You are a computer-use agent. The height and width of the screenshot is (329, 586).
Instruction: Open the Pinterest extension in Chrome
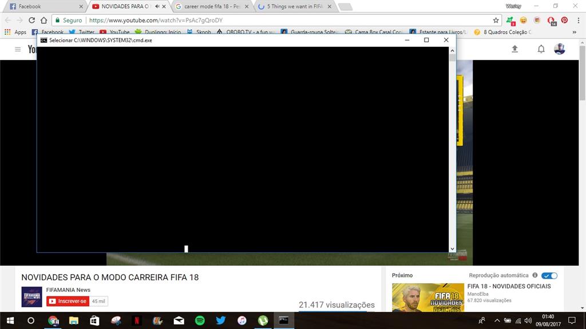564,20
